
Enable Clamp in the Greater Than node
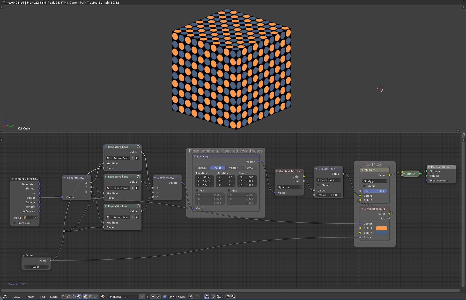(319, 185)
